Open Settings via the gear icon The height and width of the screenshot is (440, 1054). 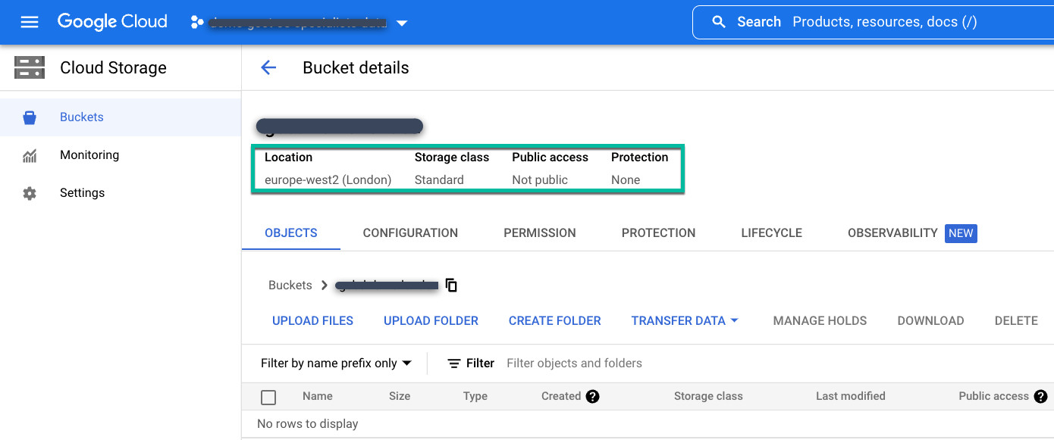(29, 192)
